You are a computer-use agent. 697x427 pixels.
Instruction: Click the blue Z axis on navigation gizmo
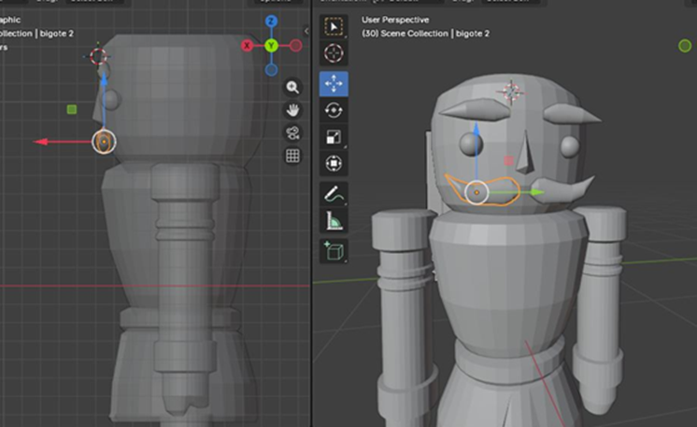[271, 21]
